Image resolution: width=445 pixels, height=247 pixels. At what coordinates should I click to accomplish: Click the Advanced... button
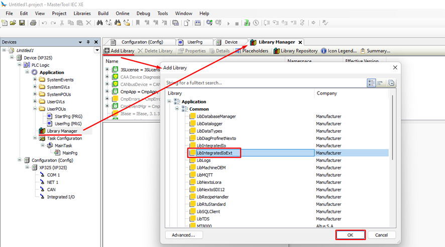pos(184,235)
